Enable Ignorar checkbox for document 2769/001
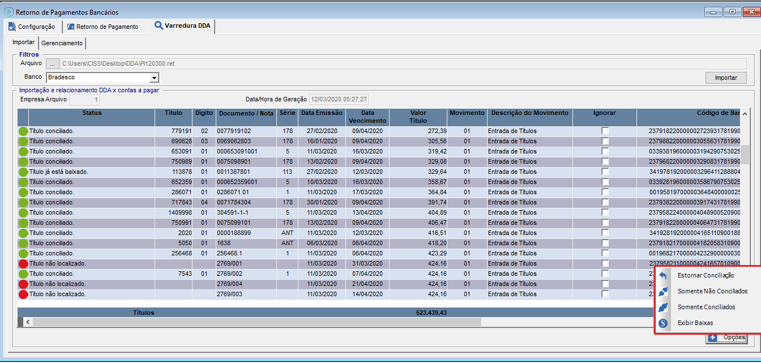 click(x=605, y=264)
